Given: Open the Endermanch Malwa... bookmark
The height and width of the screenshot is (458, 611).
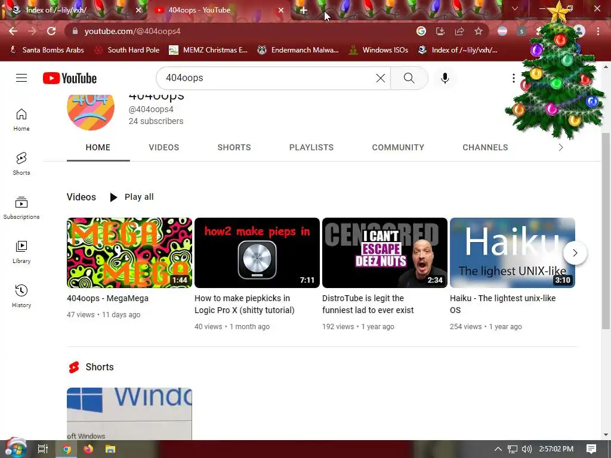Looking at the screenshot, I should point(298,50).
